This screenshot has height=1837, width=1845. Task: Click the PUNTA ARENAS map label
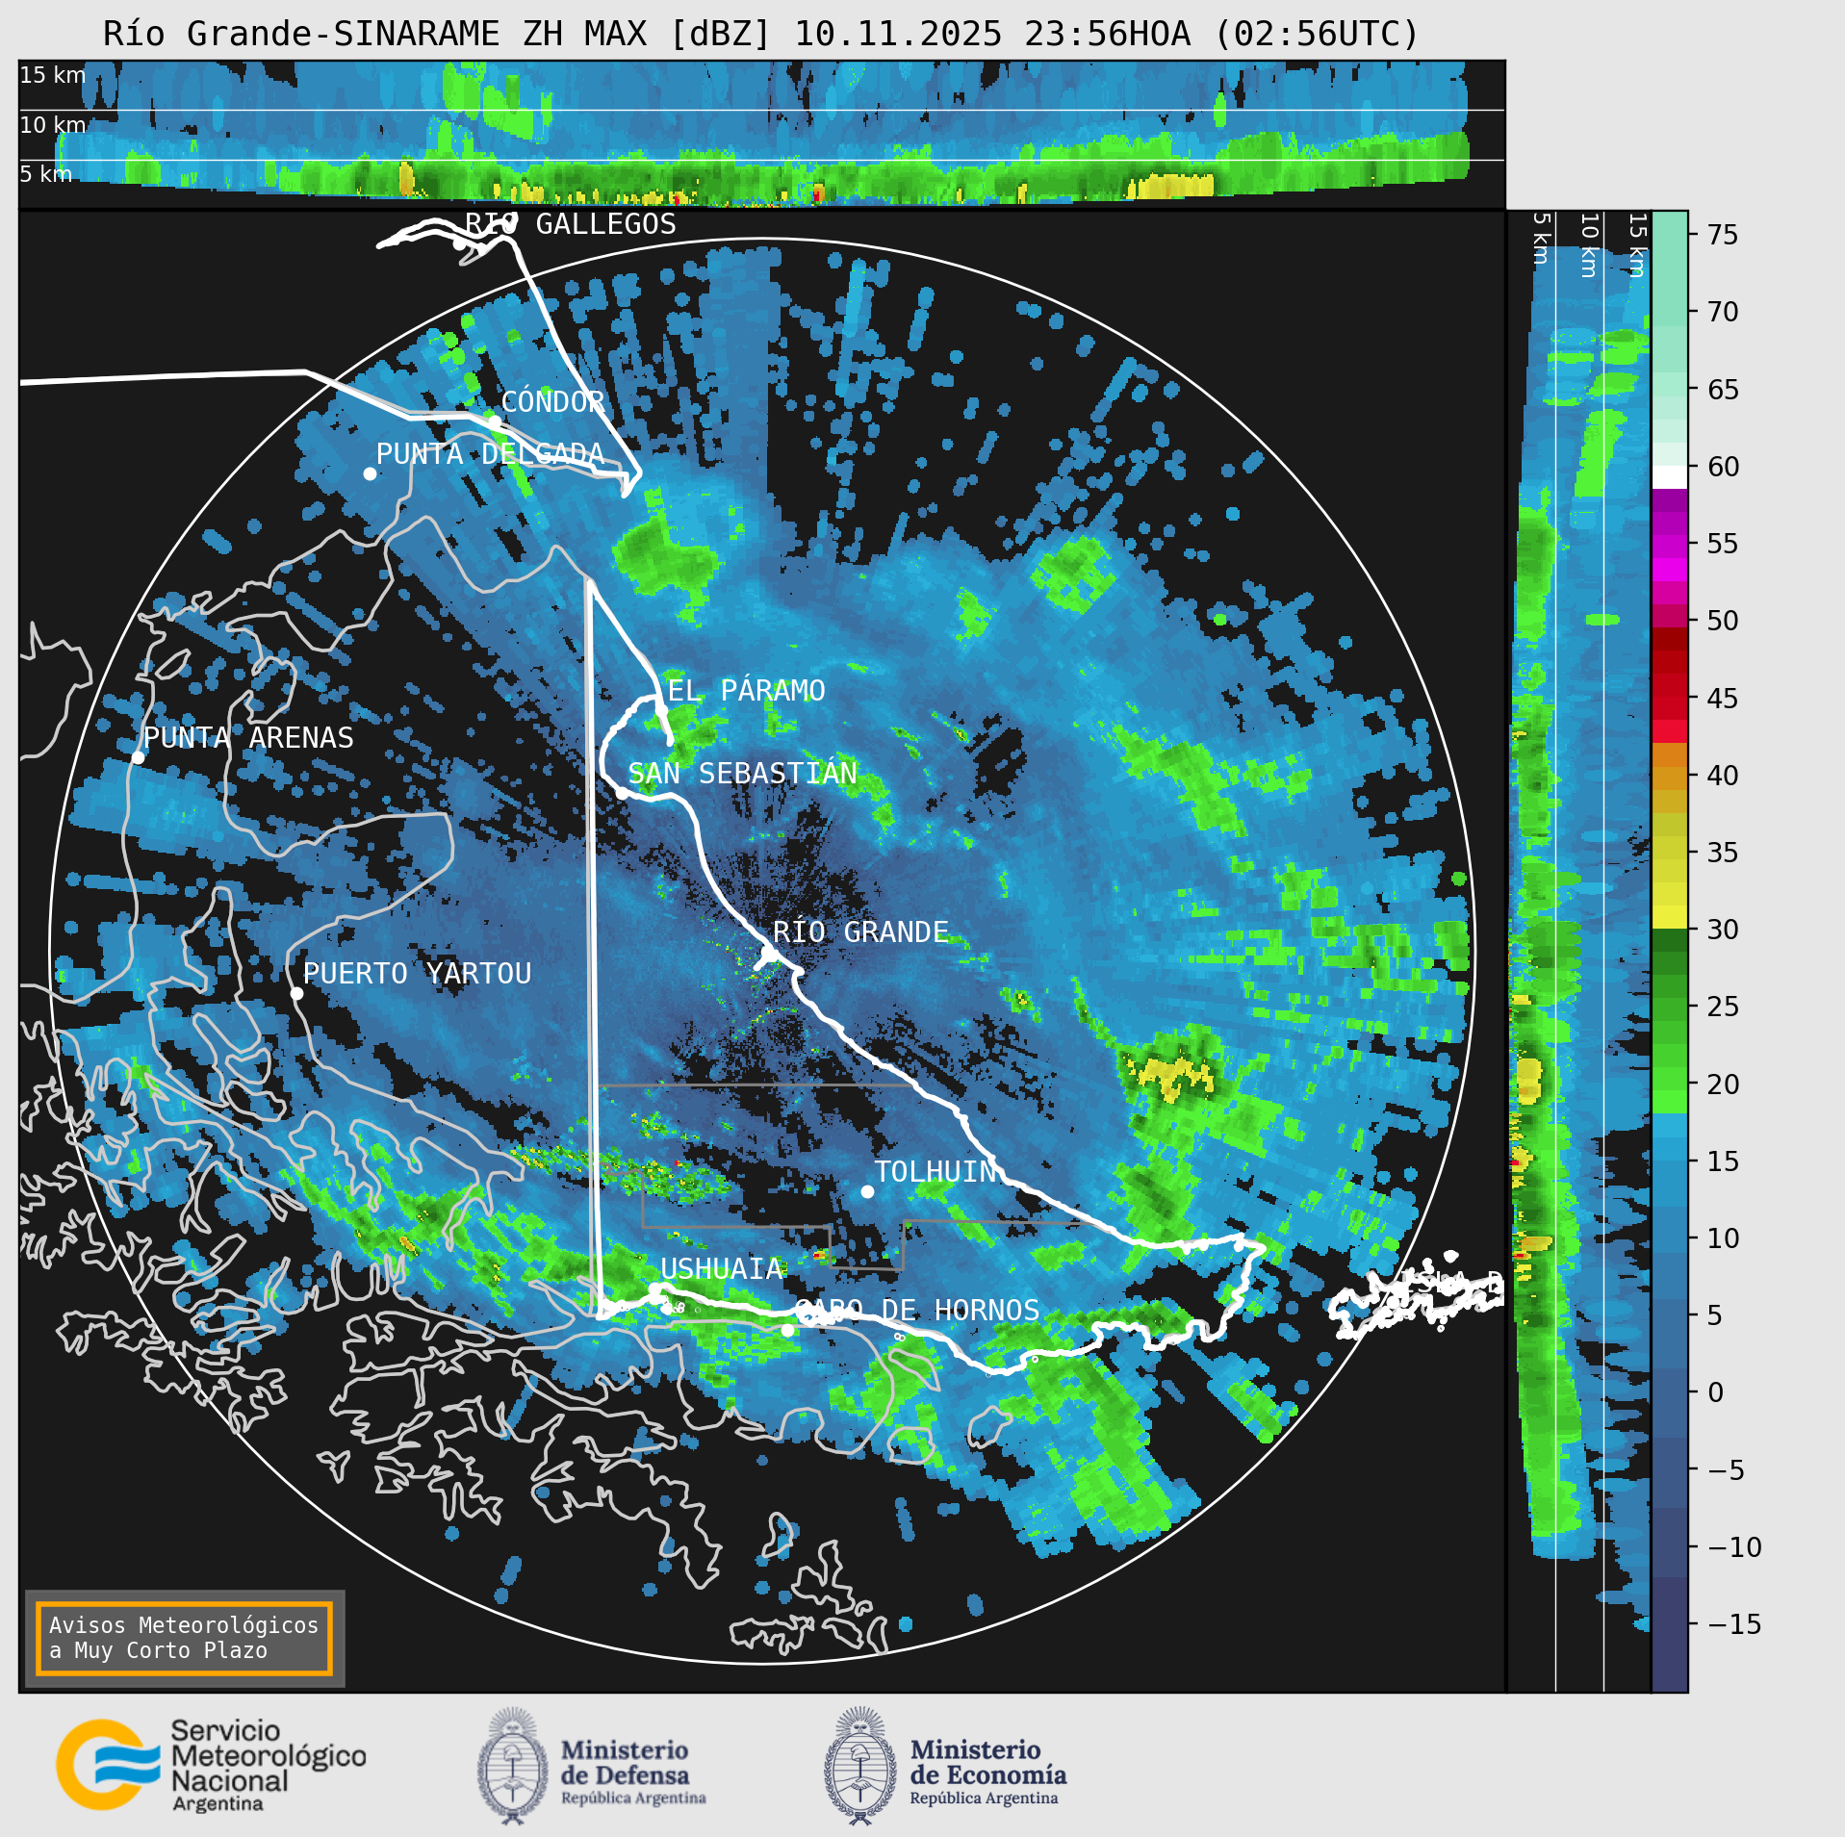pyautogui.click(x=248, y=737)
